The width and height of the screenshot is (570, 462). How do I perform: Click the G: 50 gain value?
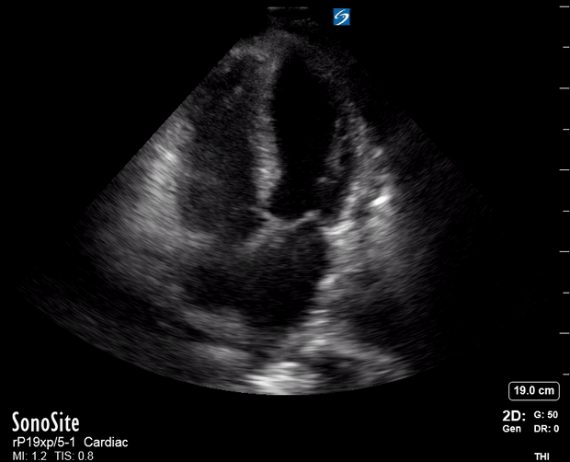pos(546,415)
